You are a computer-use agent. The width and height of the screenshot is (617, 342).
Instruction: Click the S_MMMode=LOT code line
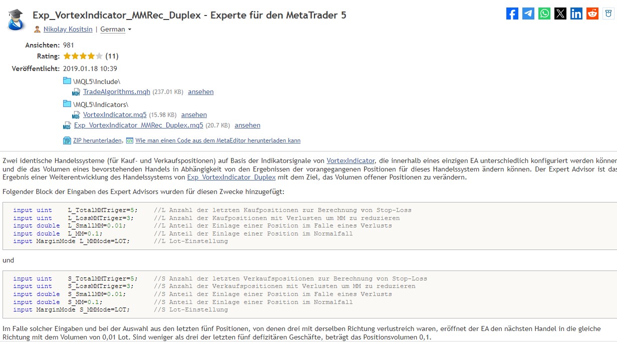120,309
